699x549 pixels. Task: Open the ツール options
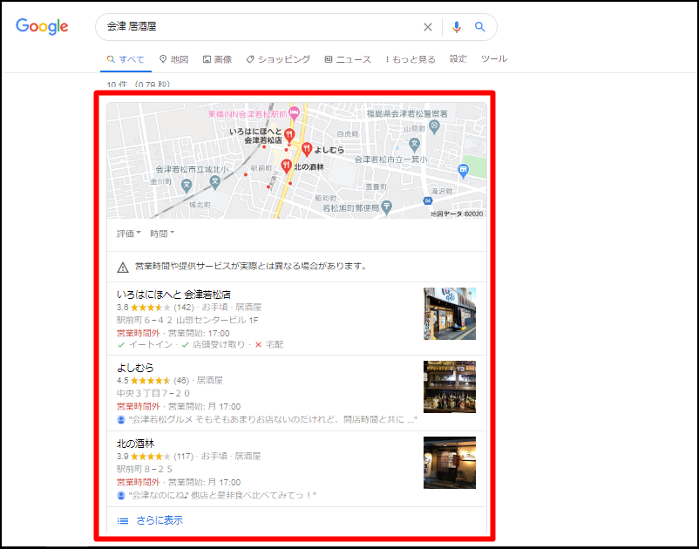(x=494, y=59)
